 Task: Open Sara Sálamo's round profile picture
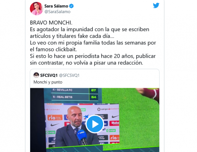coord(37,9)
